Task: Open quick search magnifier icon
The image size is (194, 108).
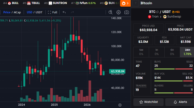Action: [110, 12]
